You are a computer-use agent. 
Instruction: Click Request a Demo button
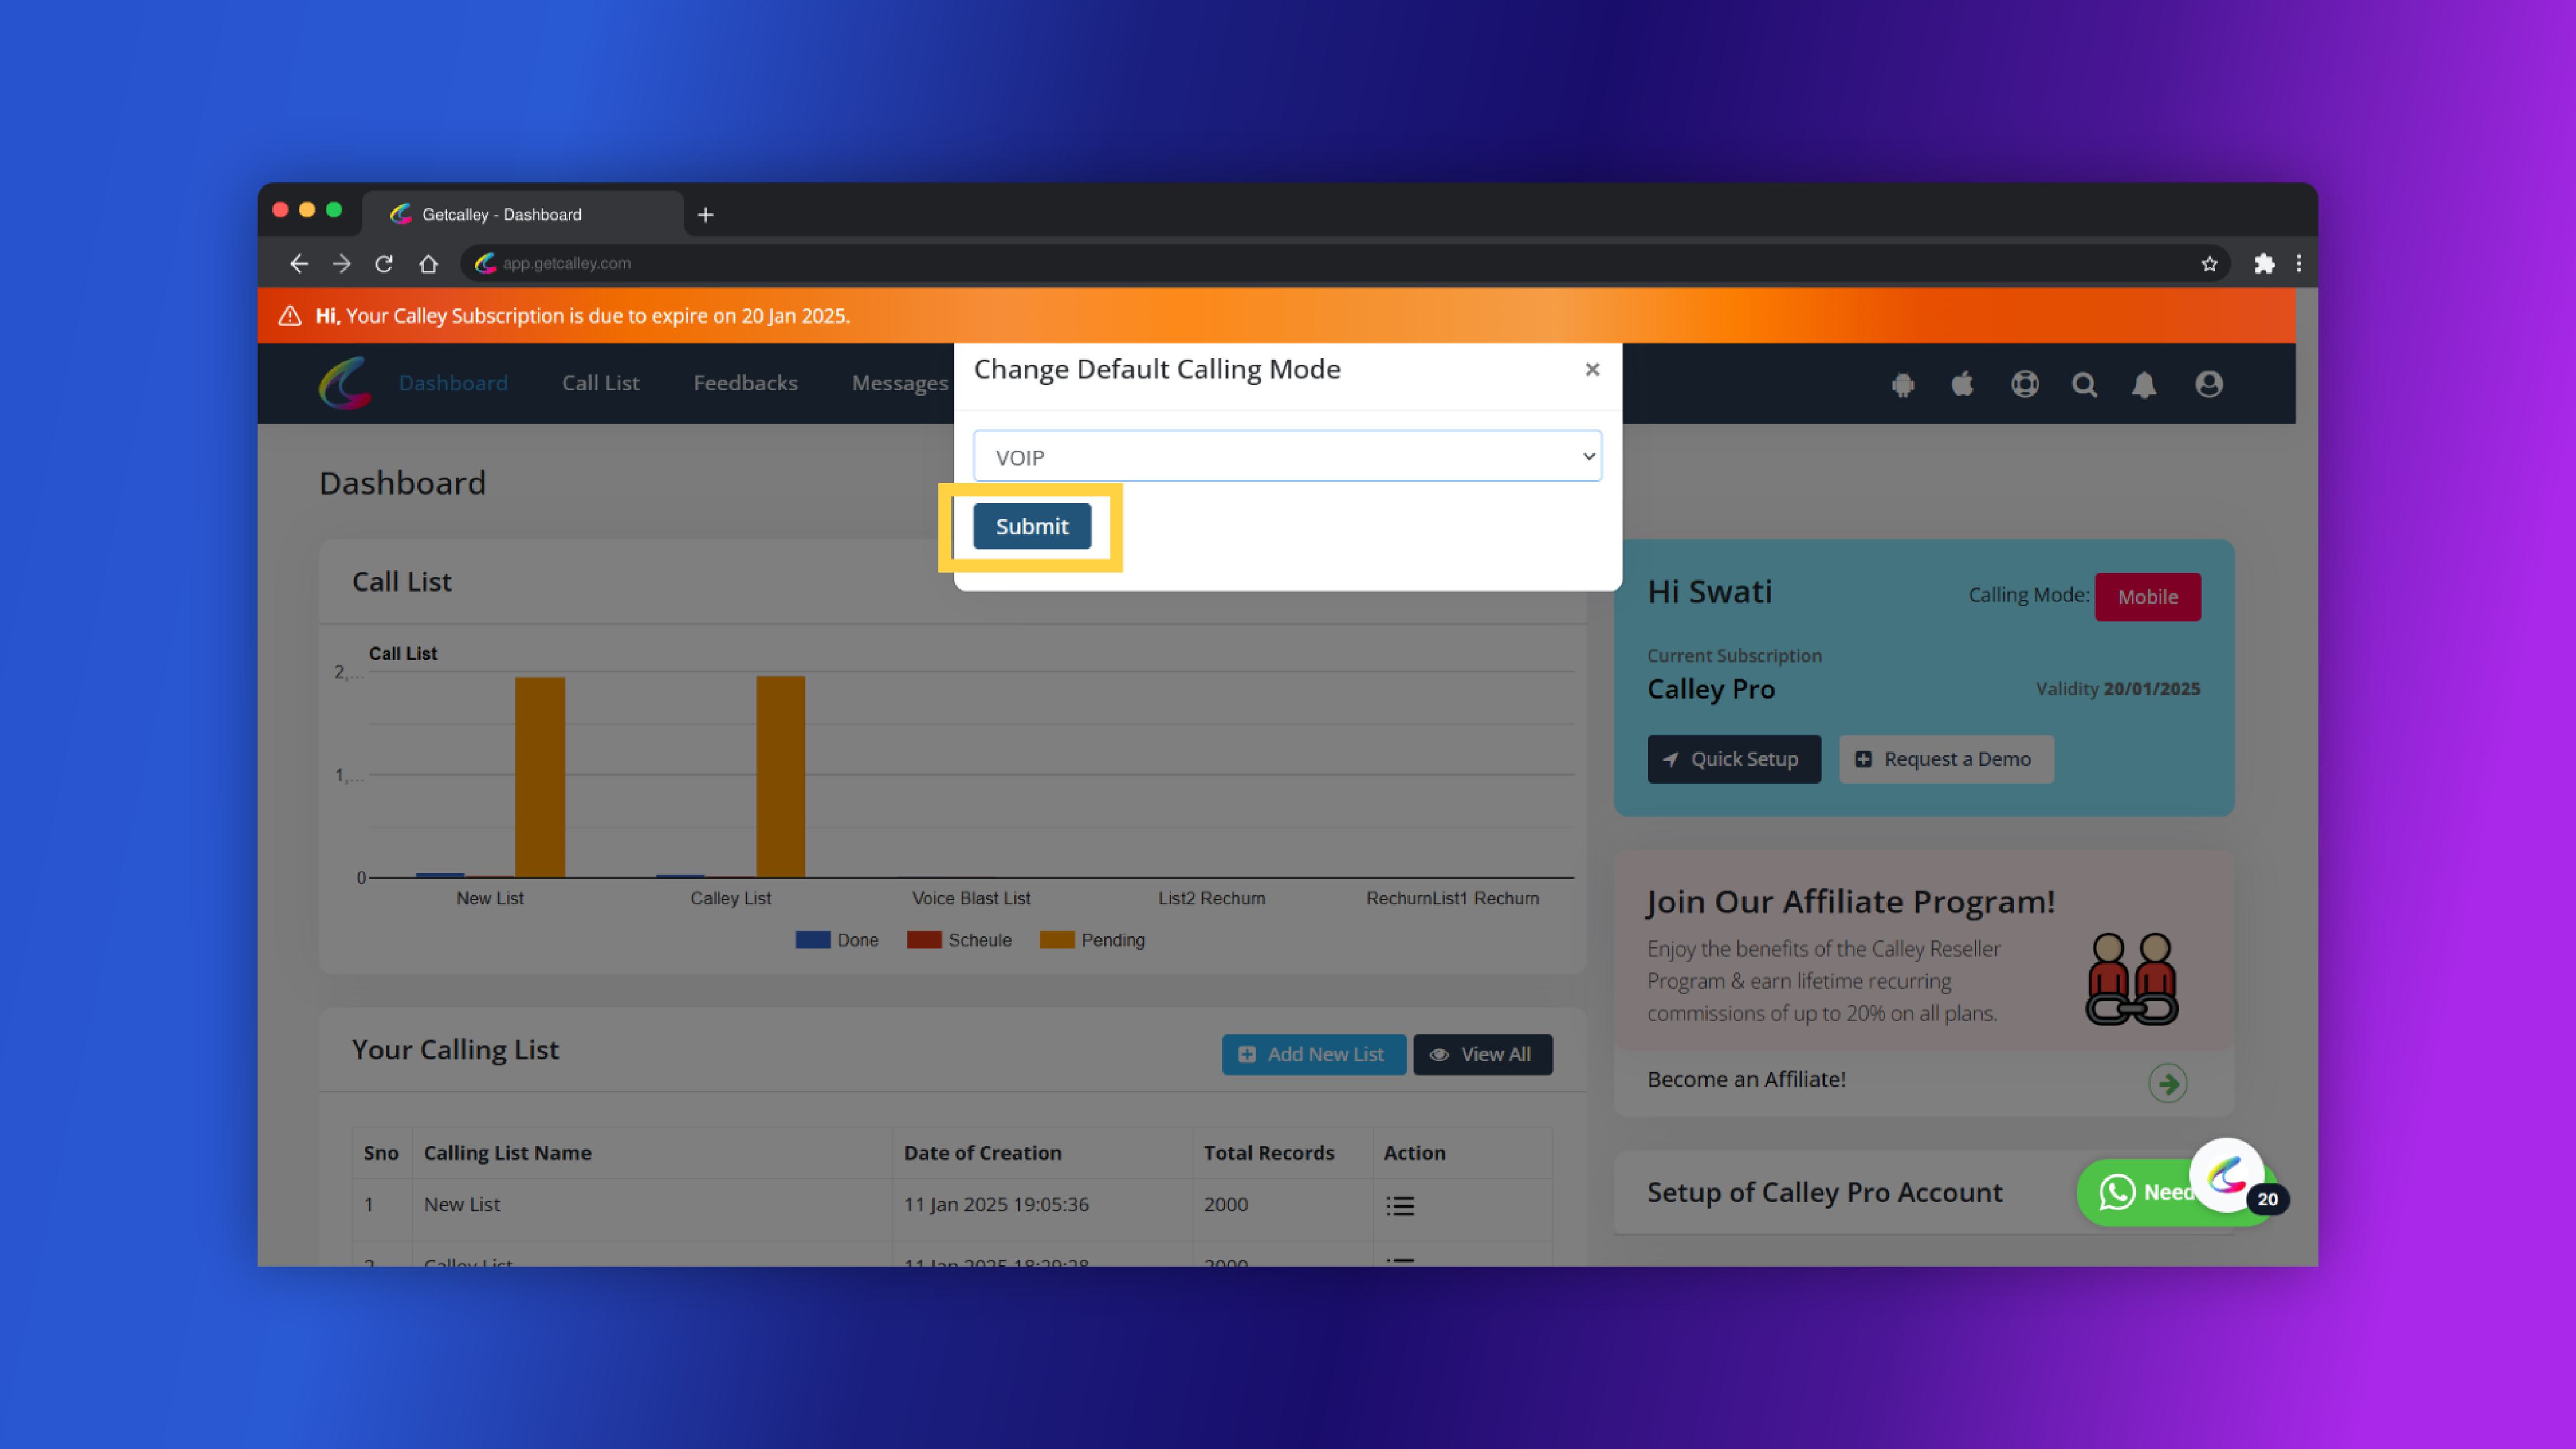(1946, 759)
